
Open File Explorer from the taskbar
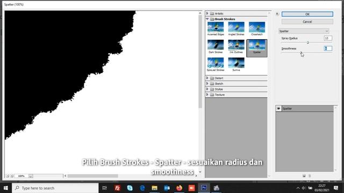coord(154,188)
